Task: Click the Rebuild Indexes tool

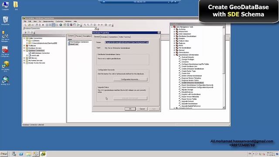Action: [x=187, y=92]
